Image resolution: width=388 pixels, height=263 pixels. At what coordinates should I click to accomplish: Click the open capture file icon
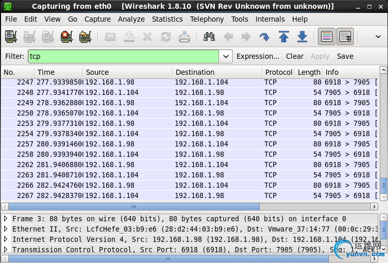point(110,37)
